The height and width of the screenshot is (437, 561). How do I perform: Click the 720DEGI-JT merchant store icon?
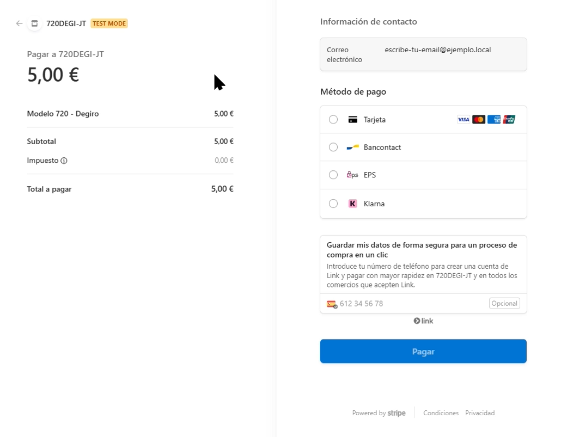click(x=34, y=23)
